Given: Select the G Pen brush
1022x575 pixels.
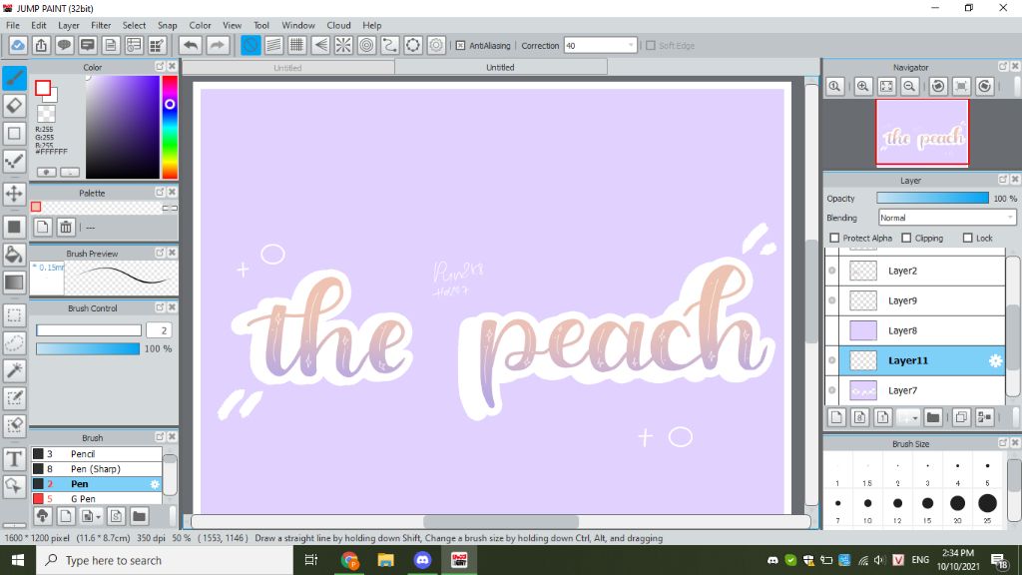Looking at the screenshot, I should click(x=97, y=499).
